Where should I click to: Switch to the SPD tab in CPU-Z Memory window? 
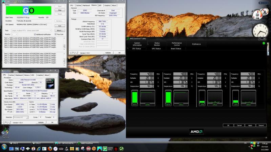pyautogui.click(x=100, y=5)
